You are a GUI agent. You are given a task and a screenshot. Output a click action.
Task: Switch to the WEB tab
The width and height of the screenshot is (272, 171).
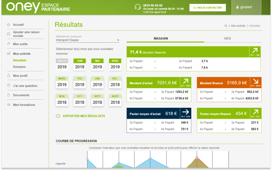[x=227, y=39]
